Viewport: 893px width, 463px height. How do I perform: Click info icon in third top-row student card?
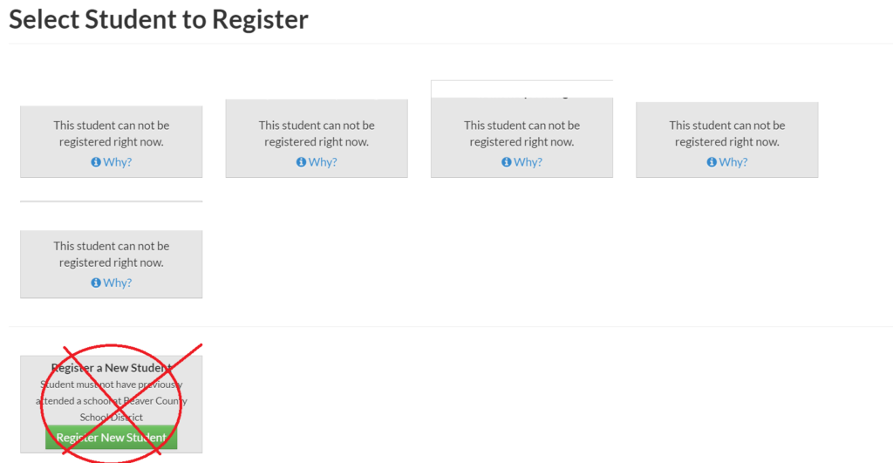tap(507, 162)
